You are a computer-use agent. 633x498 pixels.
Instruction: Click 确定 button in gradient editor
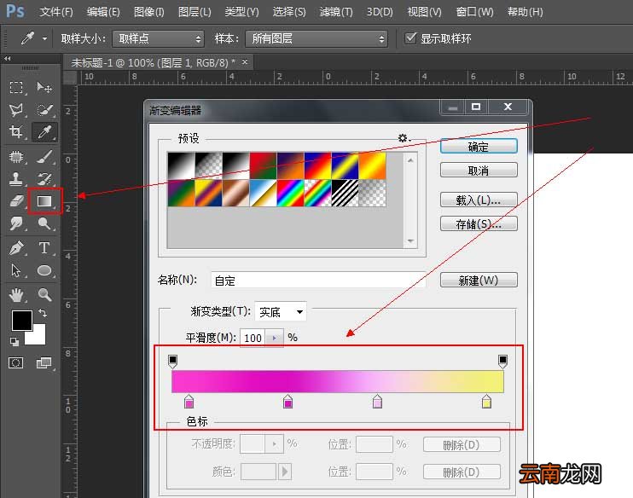pos(479,146)
